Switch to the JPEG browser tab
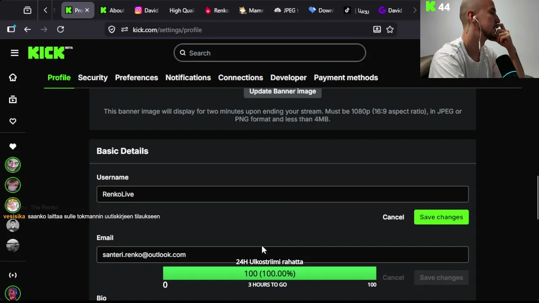539x303 pixels. coord(286,10)
